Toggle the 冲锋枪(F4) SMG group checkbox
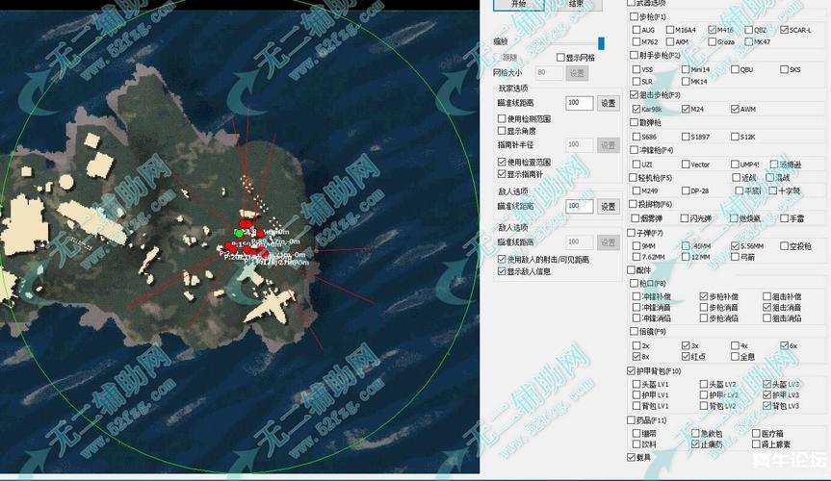 [634, 150]
